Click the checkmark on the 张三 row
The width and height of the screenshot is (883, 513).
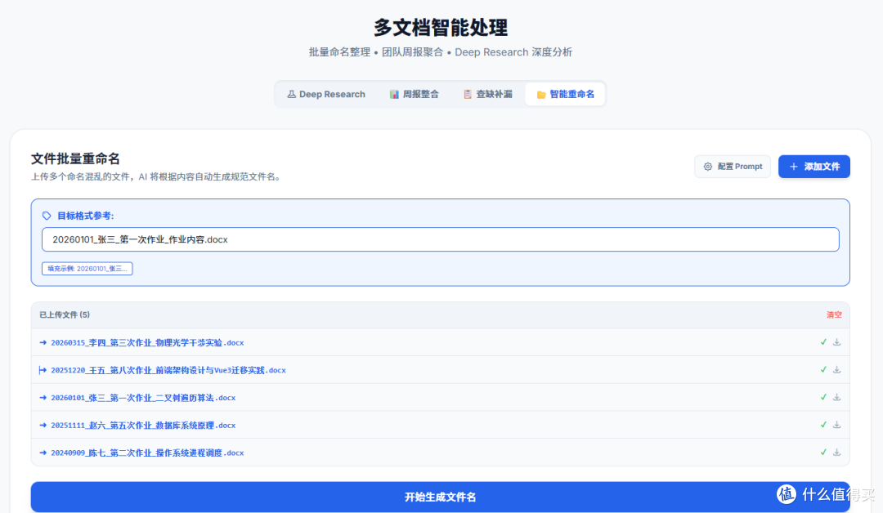coord(823,397)
